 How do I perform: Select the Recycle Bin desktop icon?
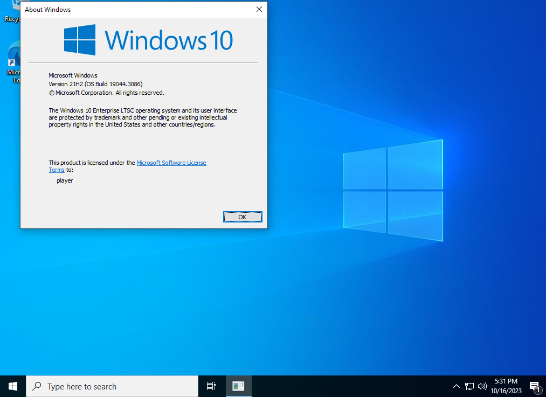click(x=12, y=11)
